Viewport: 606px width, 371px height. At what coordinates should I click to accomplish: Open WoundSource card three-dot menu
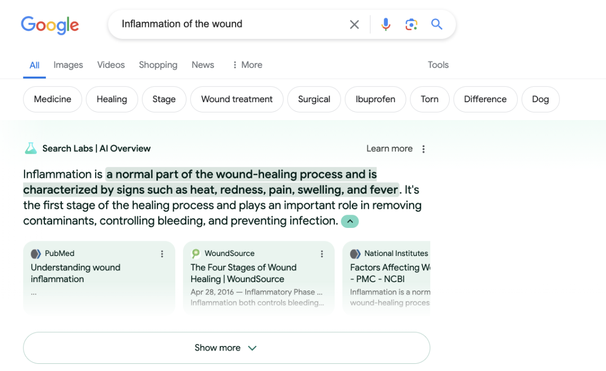pyautogui.click(x=321, y=254)
